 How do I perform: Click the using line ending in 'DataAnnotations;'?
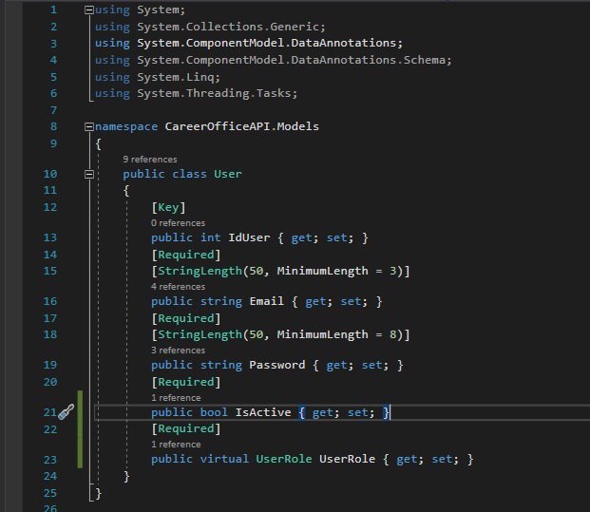[x=249, y=44]
